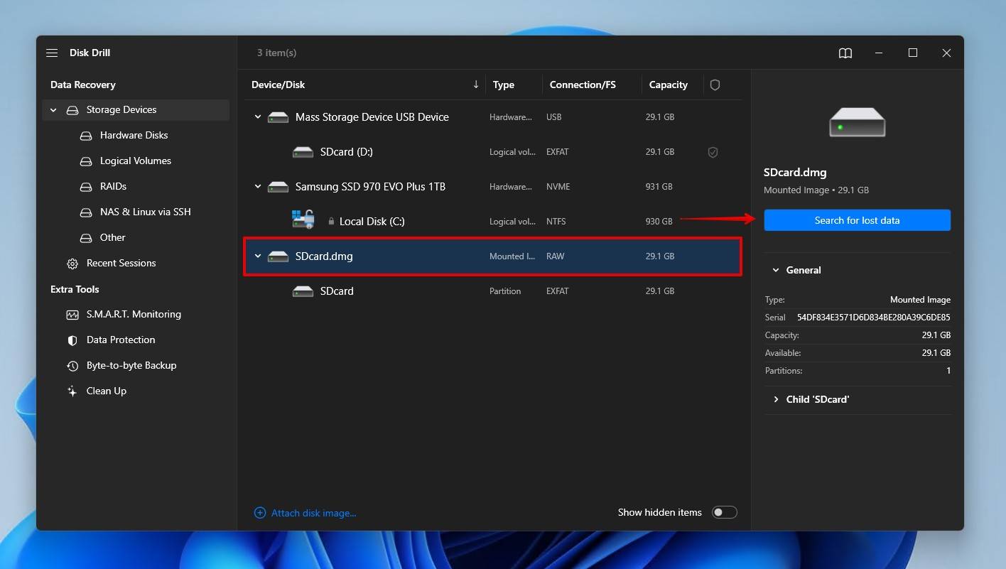
Task: Click the Local Disk (C:) Windows drive icon
Action: pos(303,220)
